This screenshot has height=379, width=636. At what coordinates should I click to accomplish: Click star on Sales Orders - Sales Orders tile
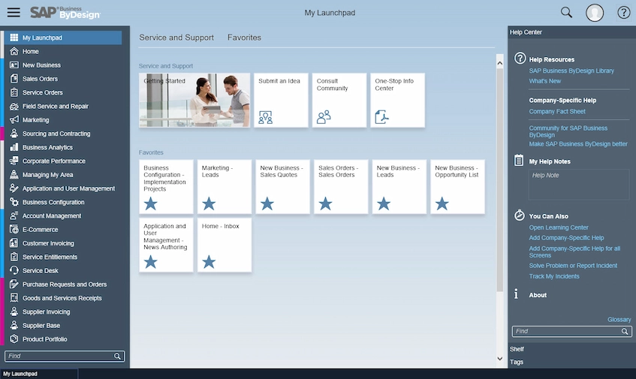coord(325,203)
